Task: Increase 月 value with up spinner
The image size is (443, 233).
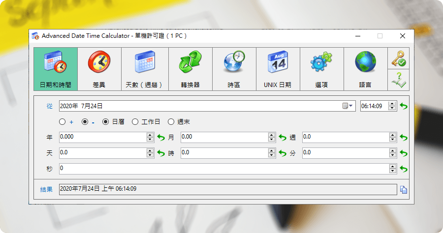Action: point(272,135)
